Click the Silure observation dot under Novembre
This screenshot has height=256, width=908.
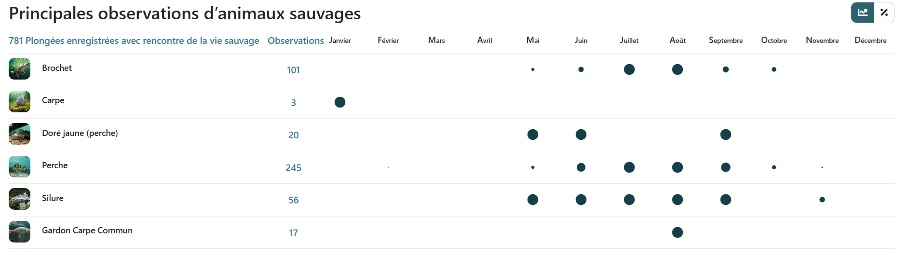(822, 200)
